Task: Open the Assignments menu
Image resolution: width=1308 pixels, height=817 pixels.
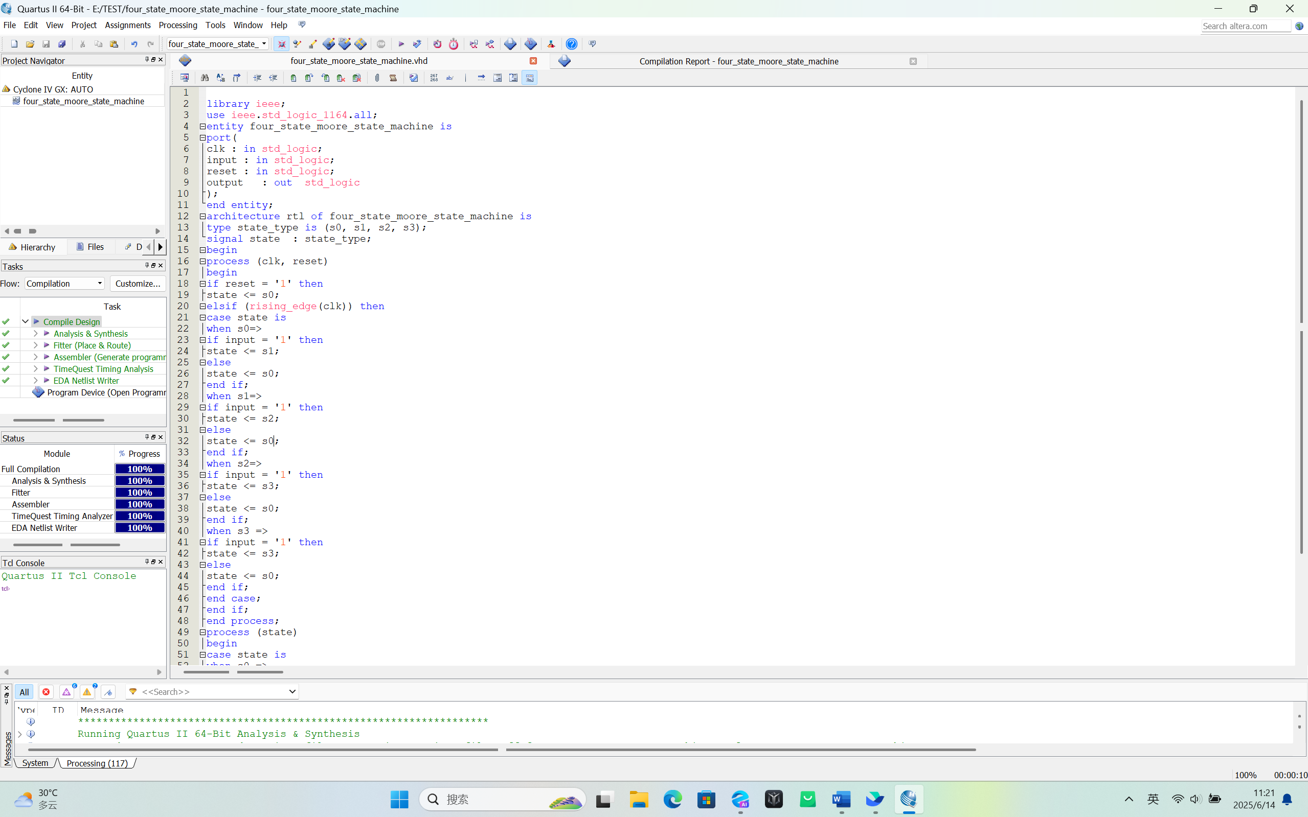Action: click(x=128, y=25)
